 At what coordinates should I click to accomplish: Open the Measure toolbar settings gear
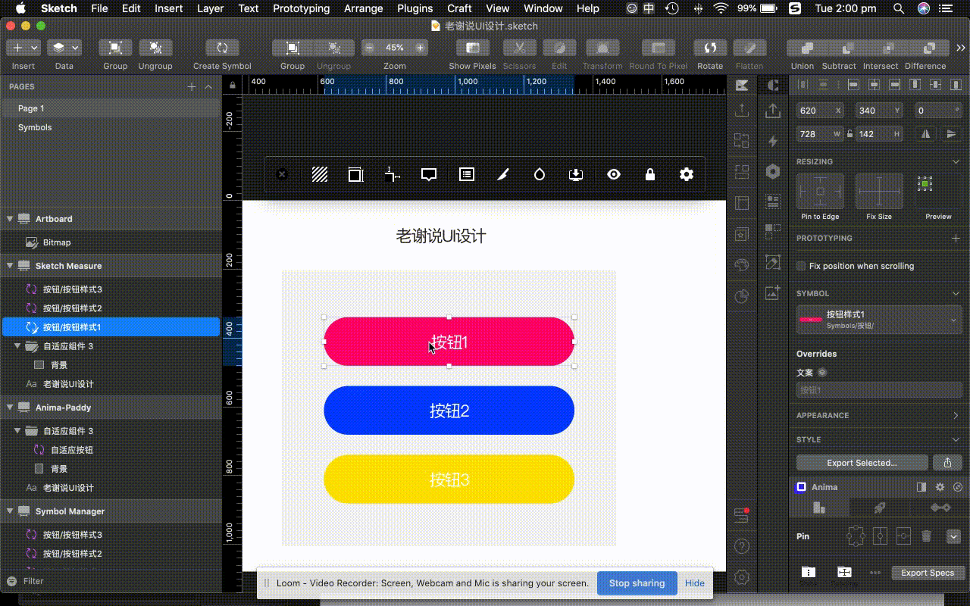pyautogui.click(x=687, y=174)
